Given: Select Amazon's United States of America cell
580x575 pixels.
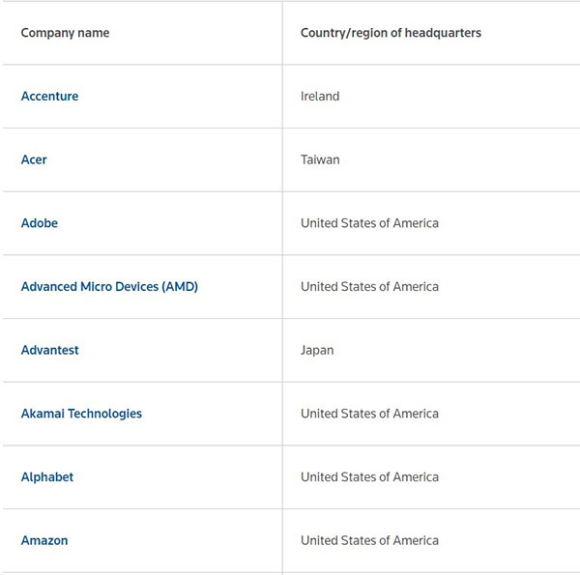Looking at the screenshot, I should click(x=369, y=541).
